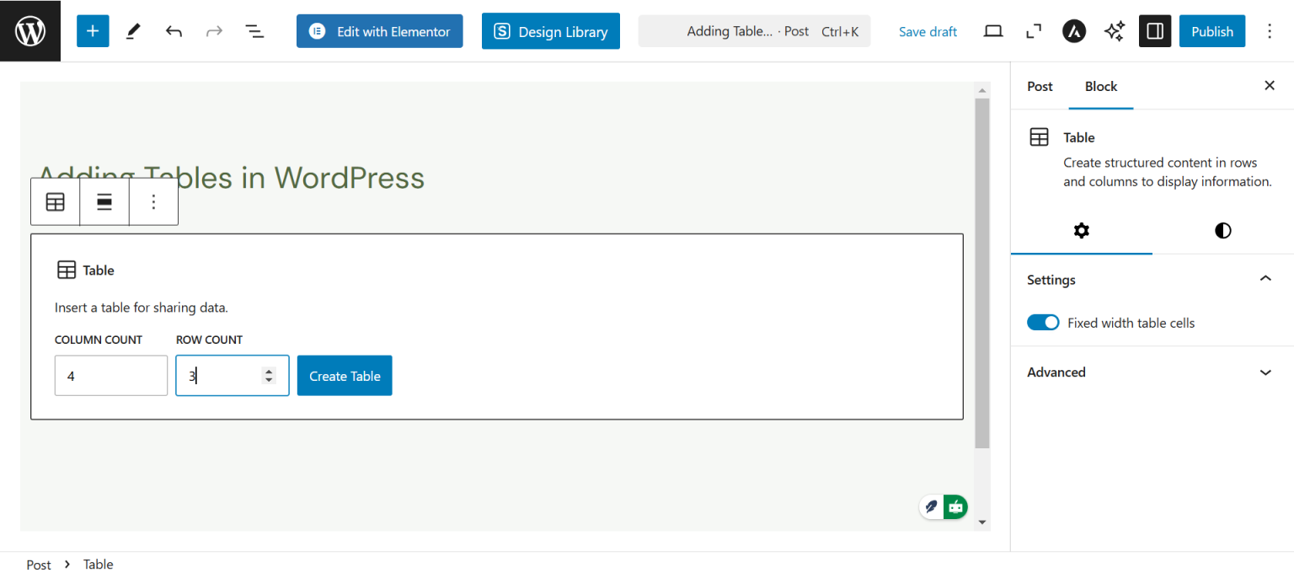Toggle the Settings sidebar panel icon
The height and width of the screenshot is (573, 1294).
tap(1155, 31)
